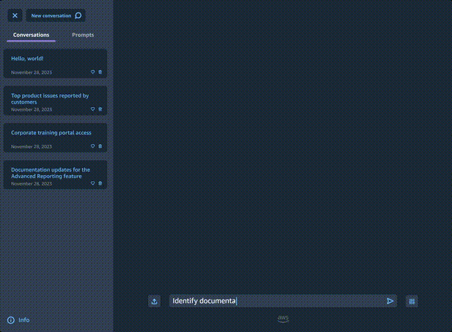
Task: Favorite the Documentation updates conversation
Action: point(93,183)
